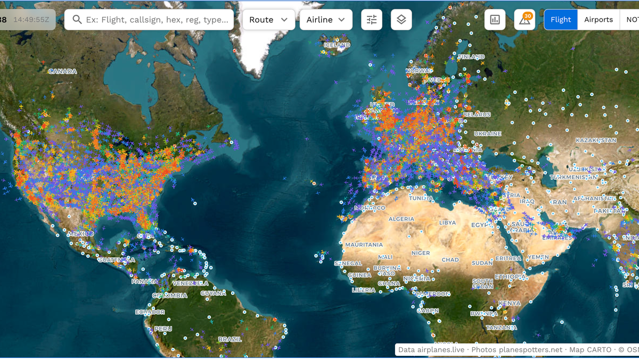The image size is (639, 359).
Task: Expand the Airline dropdown
Action: coord(326,20)
